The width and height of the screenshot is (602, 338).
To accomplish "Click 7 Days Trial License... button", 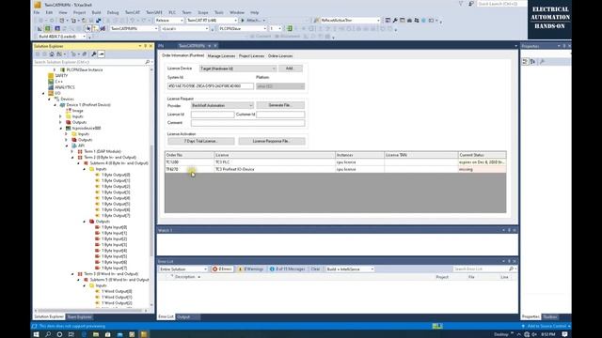I will (200, 141).
